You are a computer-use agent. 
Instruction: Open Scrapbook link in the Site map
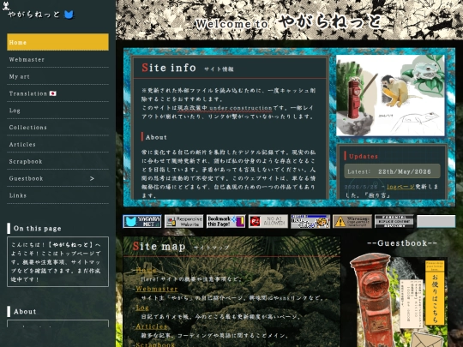155,344
